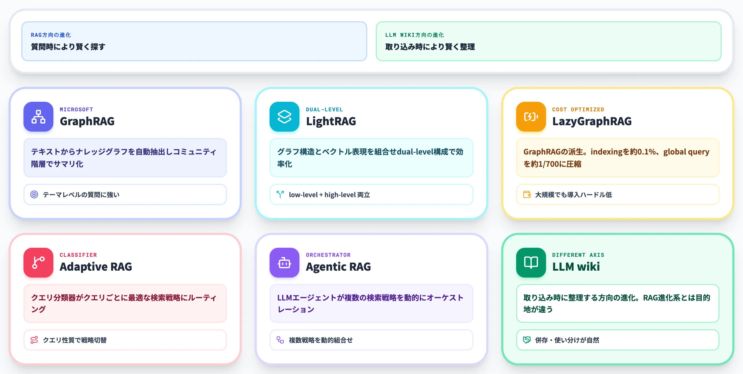Screen dimensions: 743x374
Task: Click the DIFFERENT AXIS label
Action: pyautogui.click(x=578, y=255)
